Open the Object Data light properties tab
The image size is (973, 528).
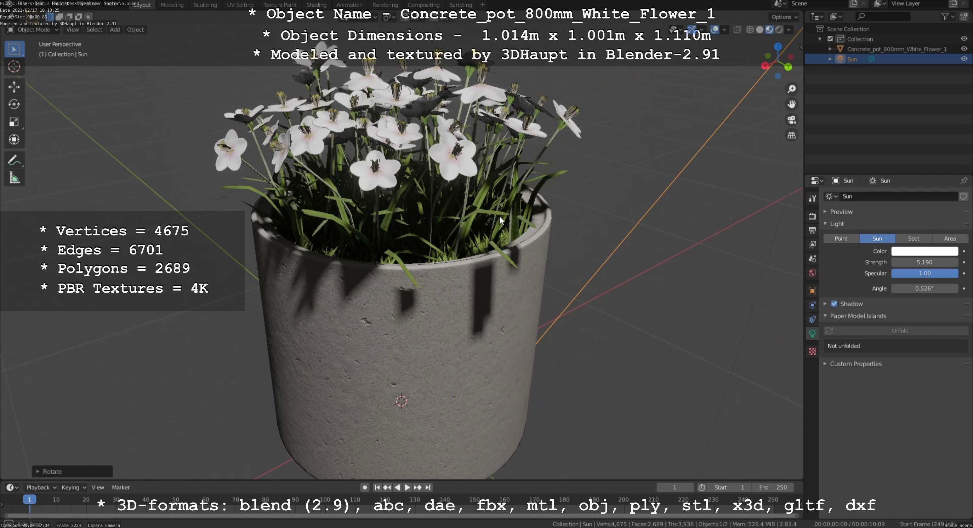(812, 334)
